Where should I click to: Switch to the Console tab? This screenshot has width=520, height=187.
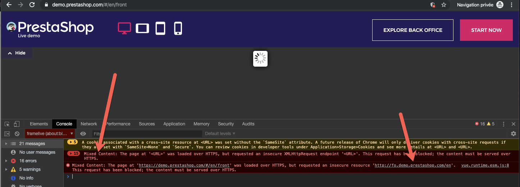[64, 124]
